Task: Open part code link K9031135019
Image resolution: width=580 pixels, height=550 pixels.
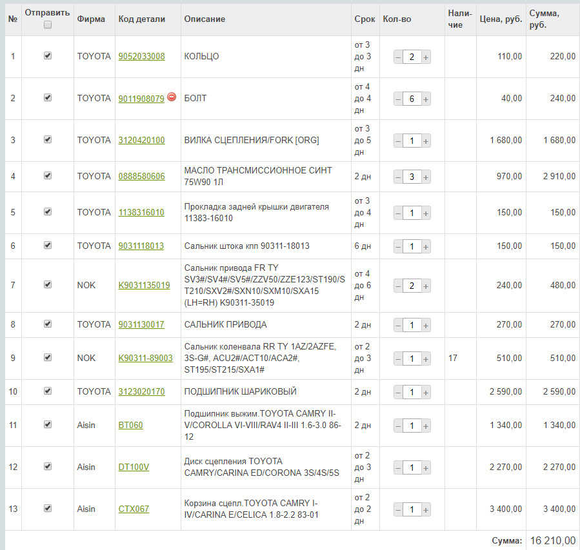Action: [145, 286]
